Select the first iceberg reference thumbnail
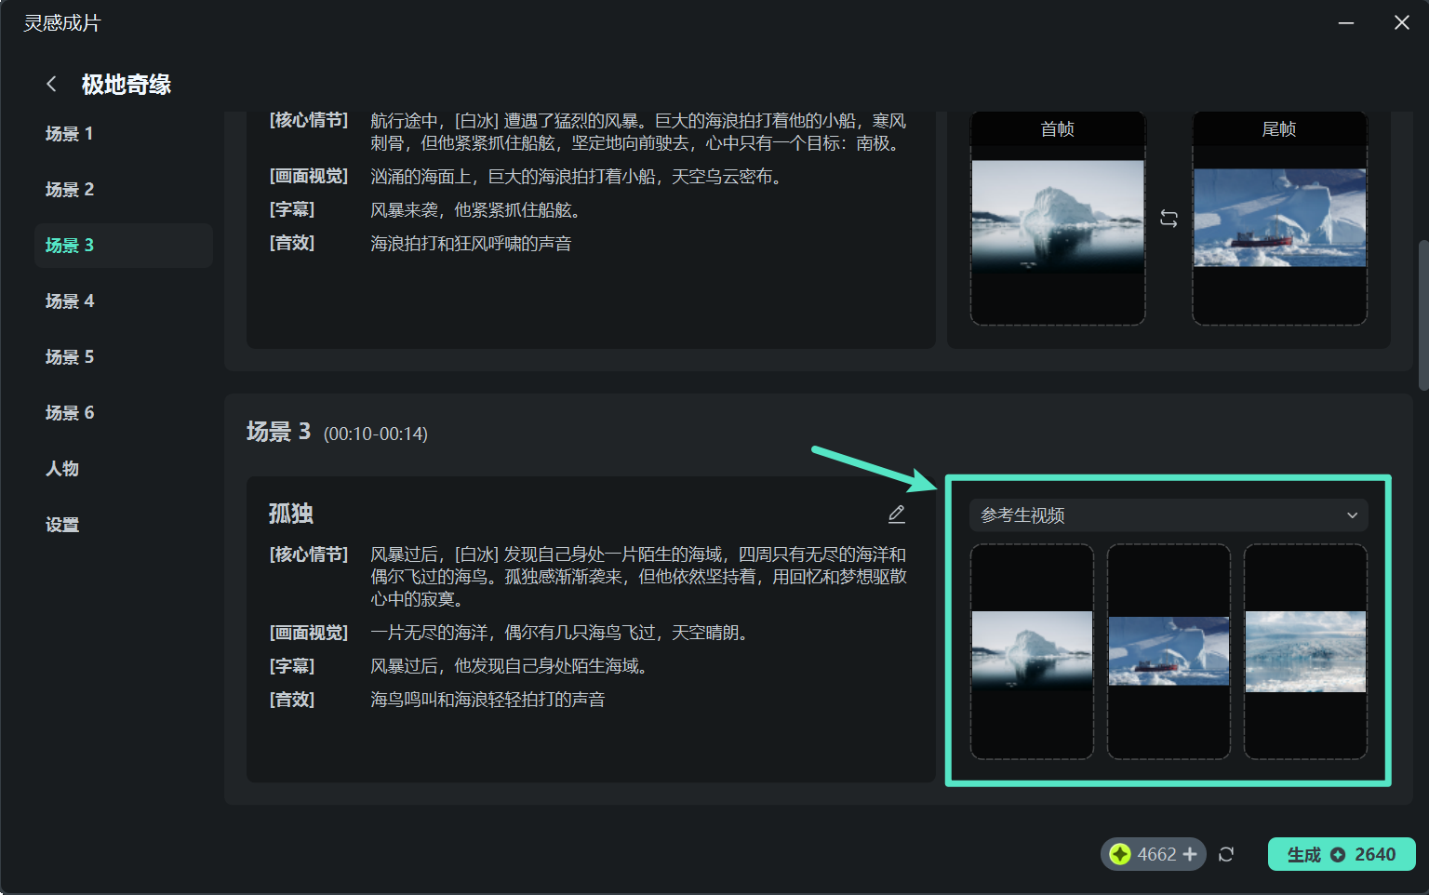This screenshot has height=895, width=1429. click(1032, 651)
